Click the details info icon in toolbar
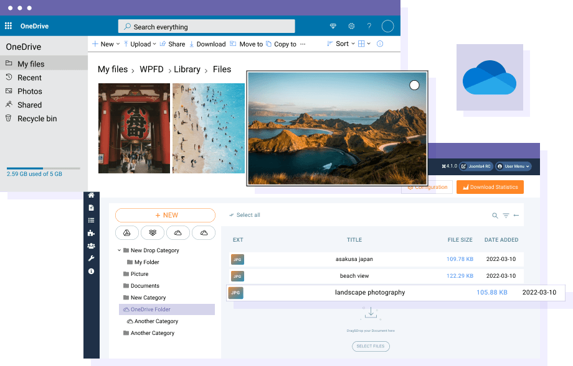 click(x=380, y=44)
